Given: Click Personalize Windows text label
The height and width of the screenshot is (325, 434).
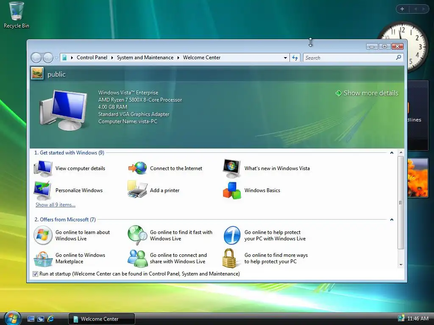Looking at the screenshot, I should 79,190.
